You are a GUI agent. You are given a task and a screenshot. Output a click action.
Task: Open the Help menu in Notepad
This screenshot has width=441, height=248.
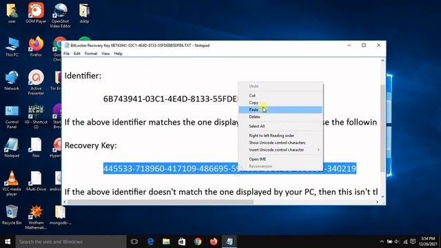click(118, 54)
